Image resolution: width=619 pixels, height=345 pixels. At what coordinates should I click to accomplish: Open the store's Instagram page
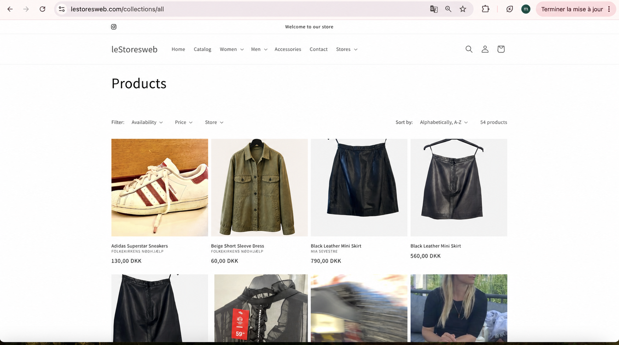tap(114, 27)
